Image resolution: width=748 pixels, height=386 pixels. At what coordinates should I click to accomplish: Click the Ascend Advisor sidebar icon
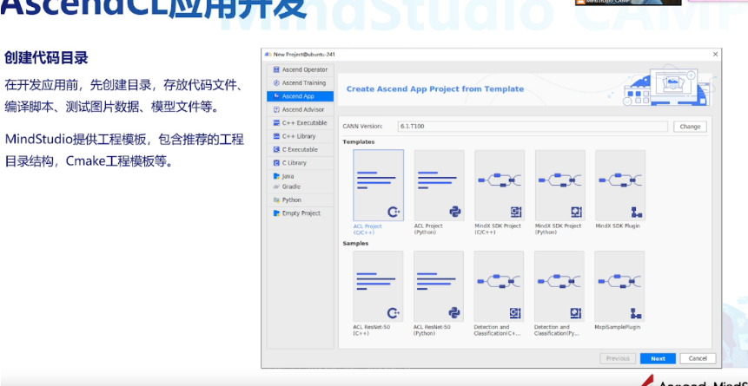pyautogui.click(x=276, y=109)
